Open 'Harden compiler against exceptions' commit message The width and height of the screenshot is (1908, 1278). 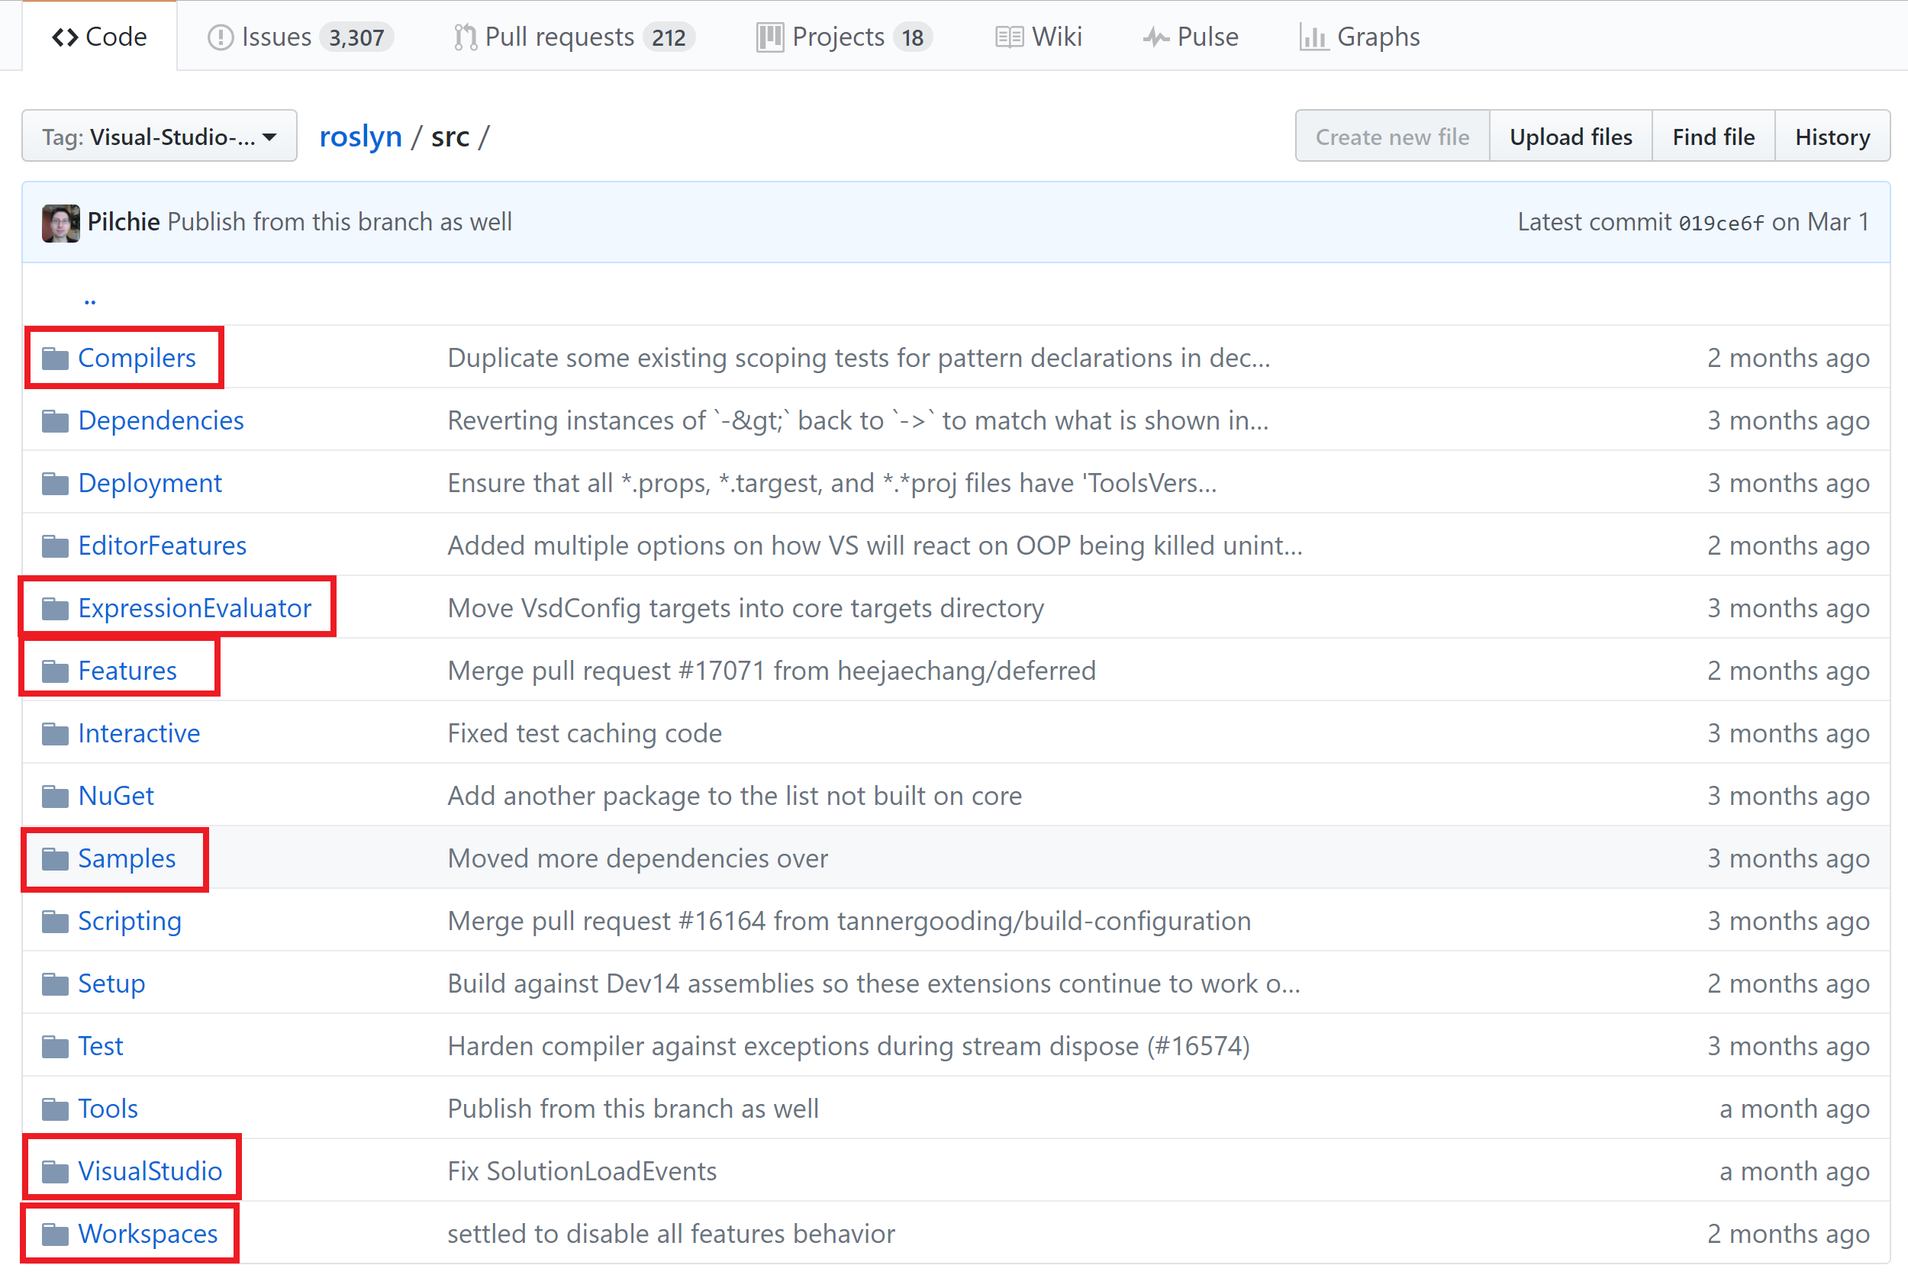tap(849, 1046)
